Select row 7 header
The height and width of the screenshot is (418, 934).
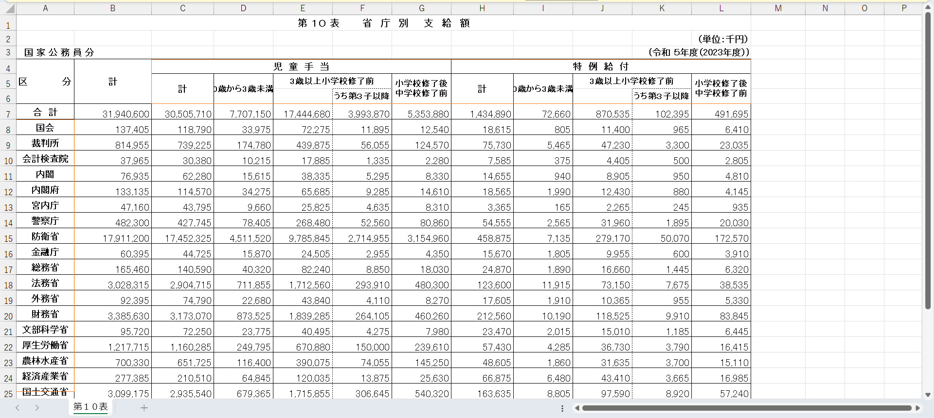(8, 115)
